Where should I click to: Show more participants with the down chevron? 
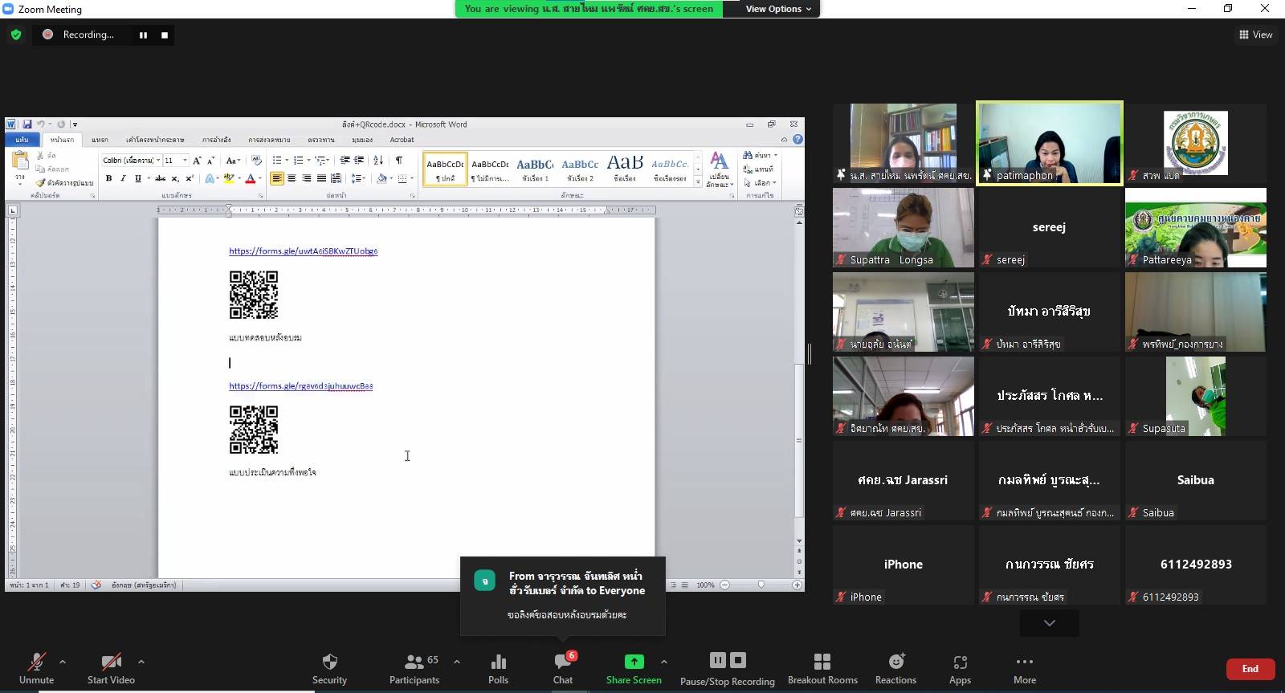(1050, 622)
